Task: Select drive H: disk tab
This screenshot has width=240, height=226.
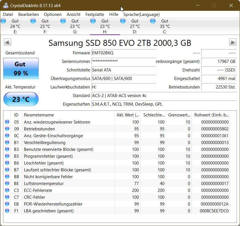Action: (105, 26)
